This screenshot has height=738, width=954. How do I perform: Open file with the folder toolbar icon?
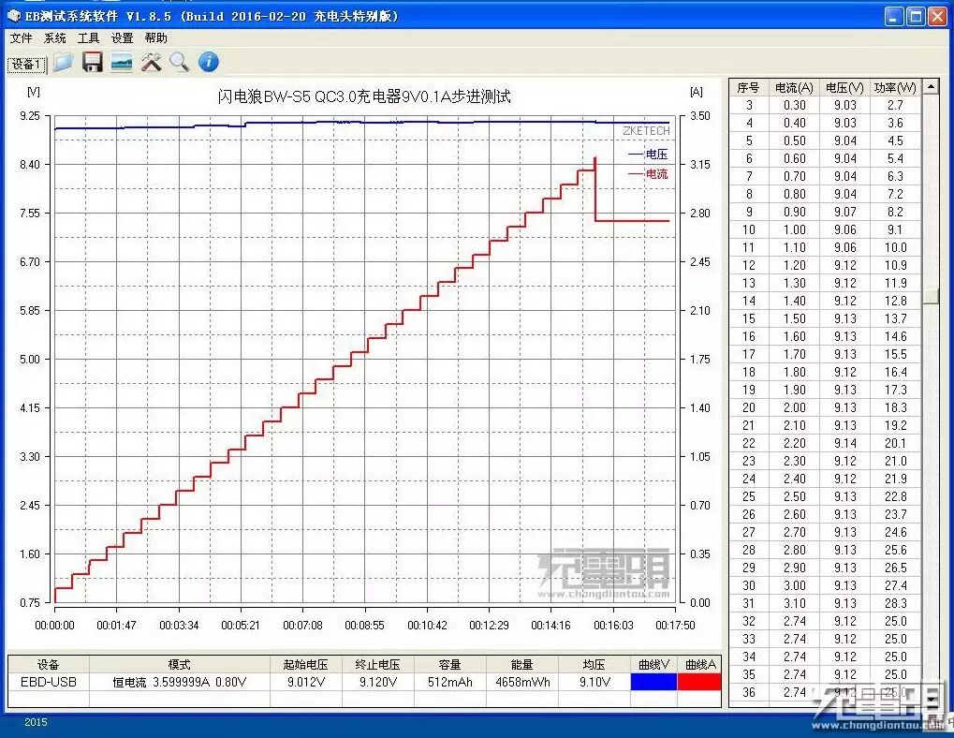[64, 62]
